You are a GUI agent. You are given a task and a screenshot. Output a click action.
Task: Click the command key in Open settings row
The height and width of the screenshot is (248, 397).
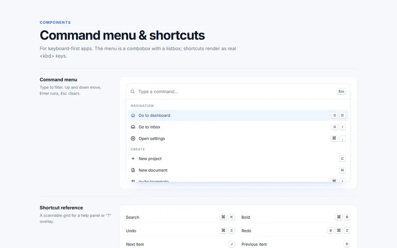coord(334,138)
